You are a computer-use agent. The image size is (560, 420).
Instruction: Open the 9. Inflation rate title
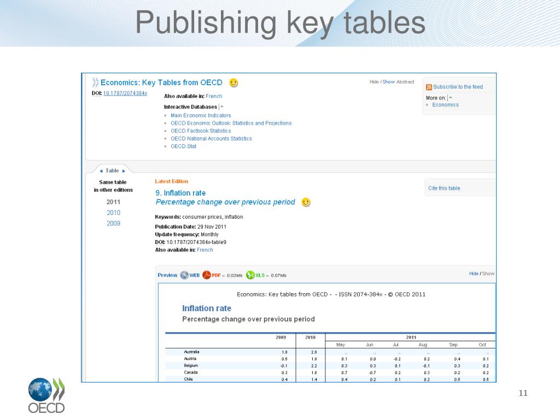[180, 193]
